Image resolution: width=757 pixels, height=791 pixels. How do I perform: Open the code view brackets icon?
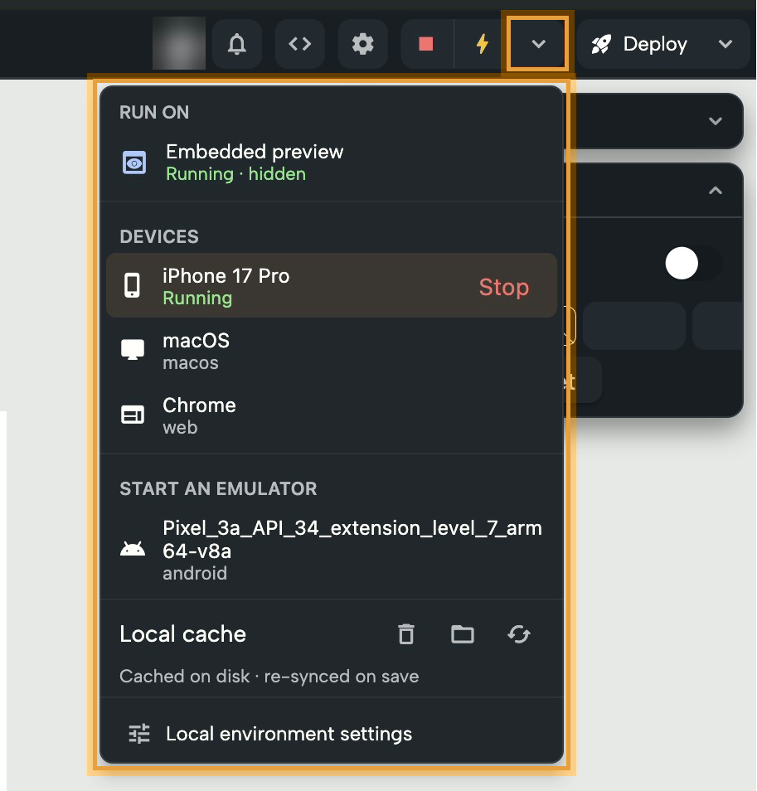(x=299, y=44)
